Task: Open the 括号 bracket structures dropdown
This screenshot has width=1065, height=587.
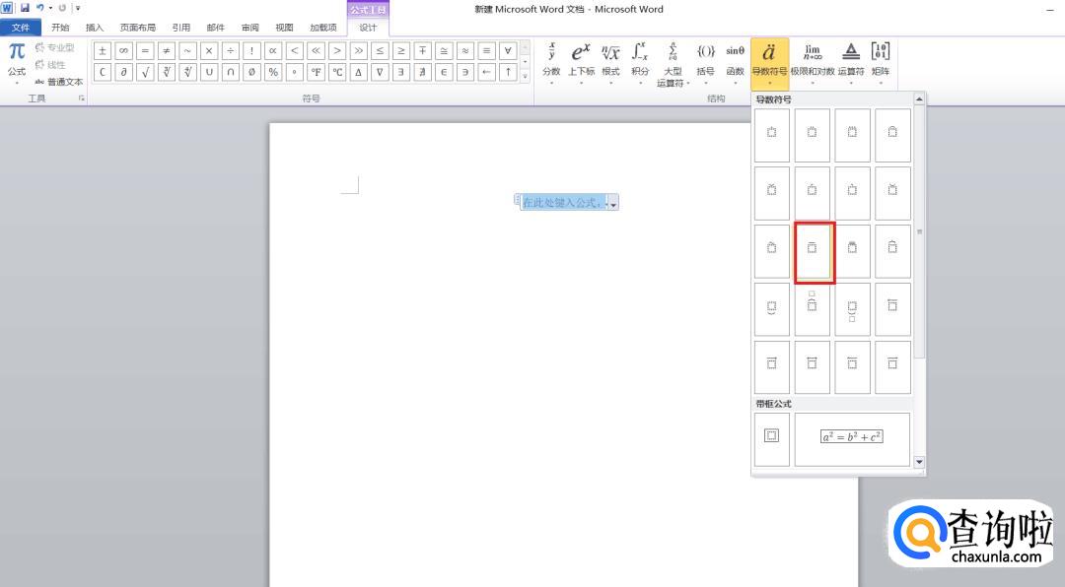Action: [705, 63]
